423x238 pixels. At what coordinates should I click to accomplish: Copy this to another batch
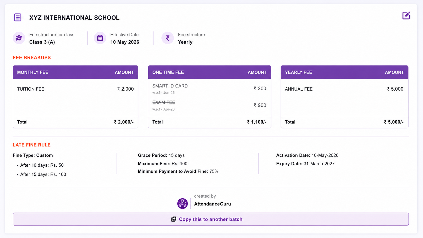(211, 219)
